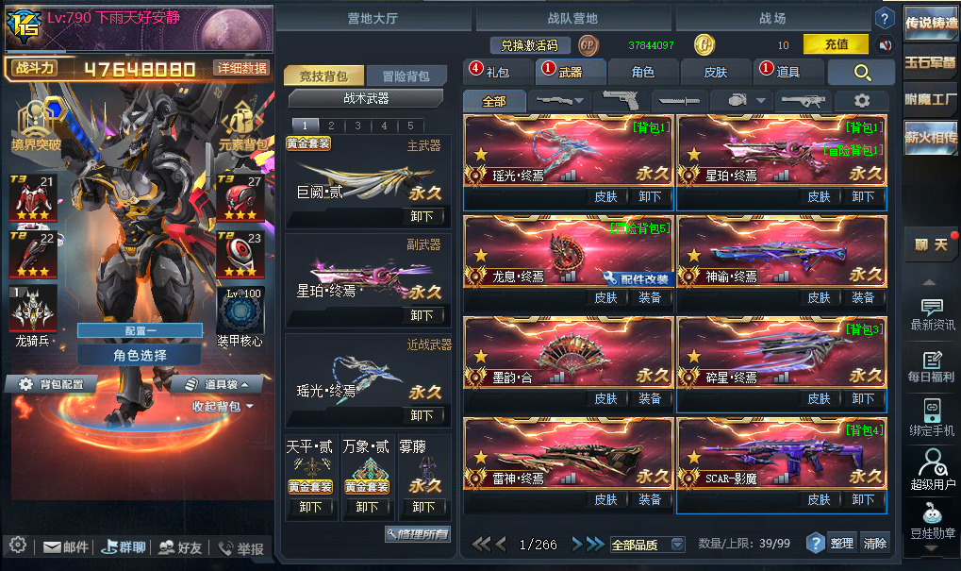Open settings gear at bottom left
This screenshot has width=961, height=571.
(x=18, y=545)
